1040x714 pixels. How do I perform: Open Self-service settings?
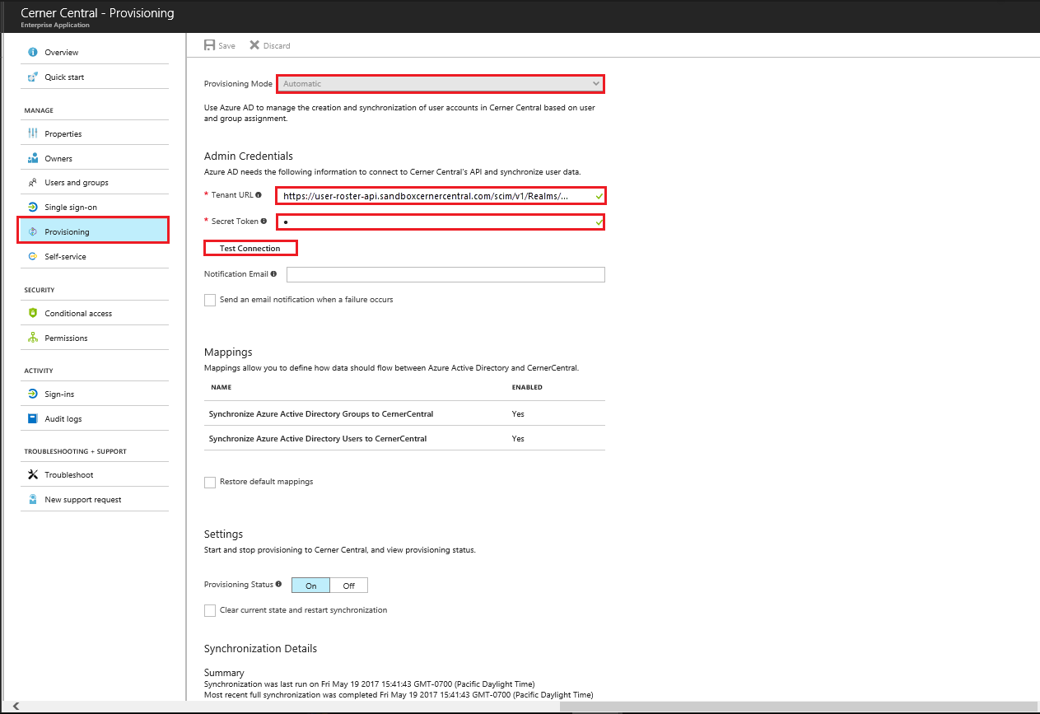point(95,256)
